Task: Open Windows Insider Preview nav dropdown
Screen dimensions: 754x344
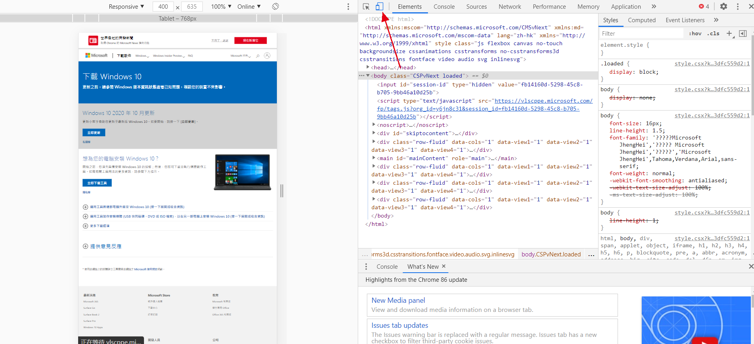Action: [169, 56]
